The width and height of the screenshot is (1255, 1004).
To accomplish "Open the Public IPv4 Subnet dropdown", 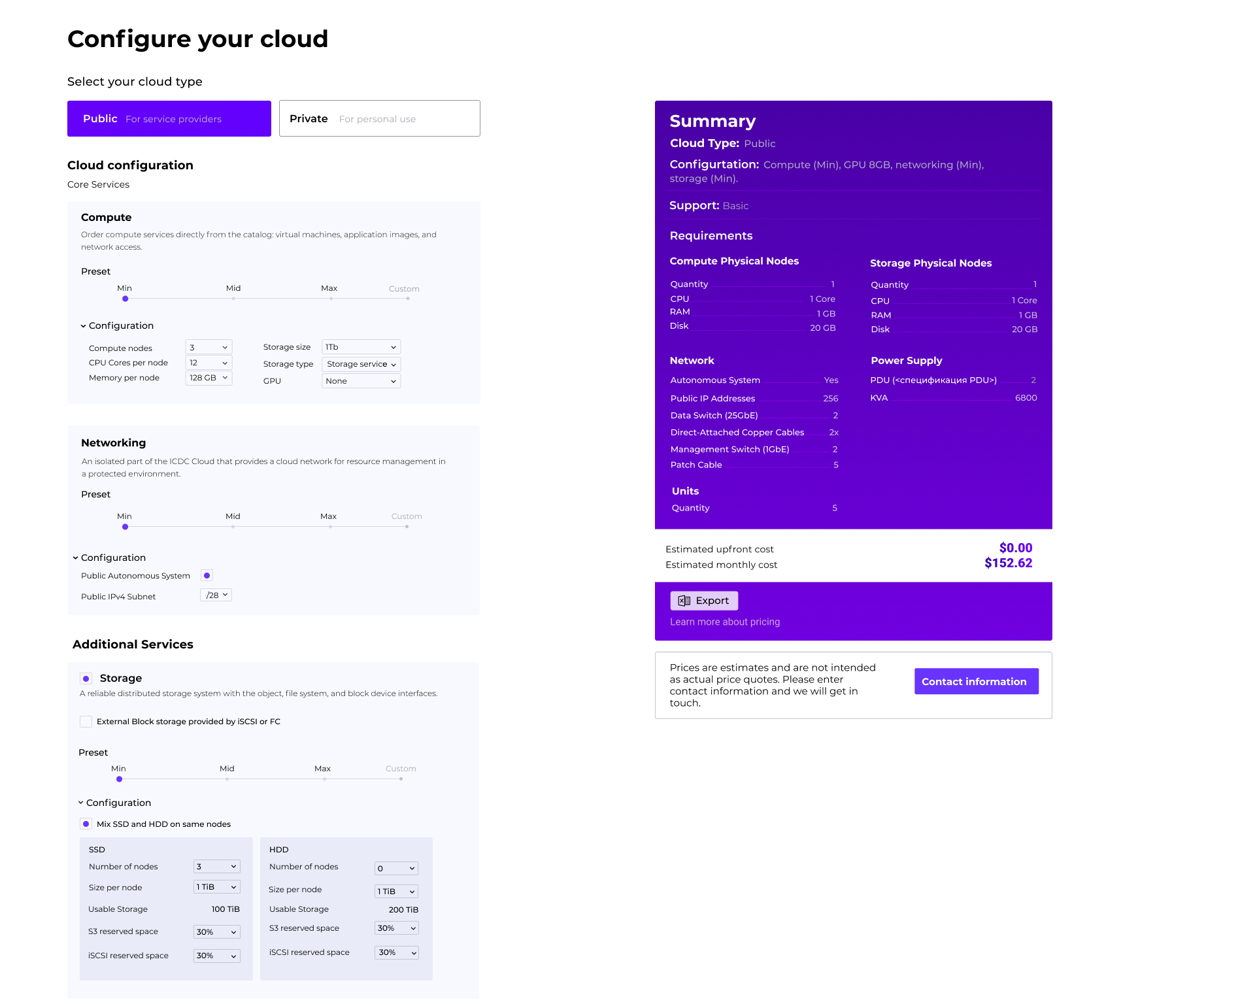I will [x=216, y=595].
